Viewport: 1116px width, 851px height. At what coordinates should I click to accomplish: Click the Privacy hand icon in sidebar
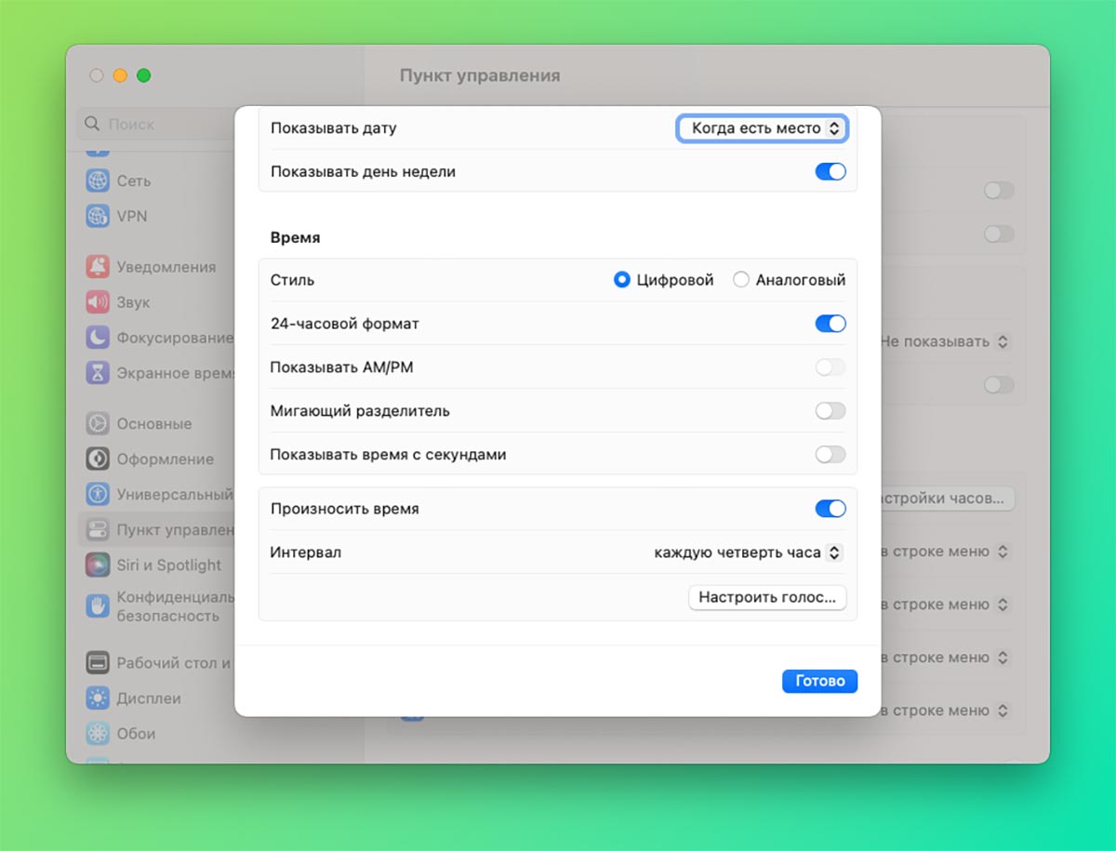98,605
